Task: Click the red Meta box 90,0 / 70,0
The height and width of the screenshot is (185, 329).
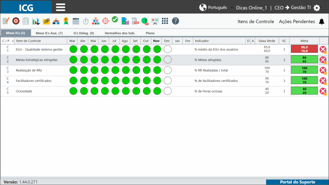Action: pos(304,49)
